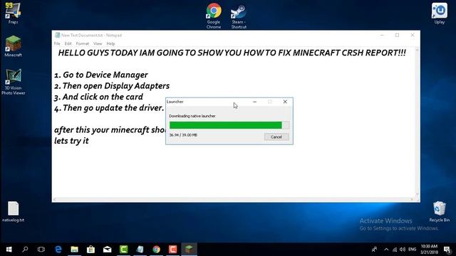Screen dimensions: 456x256
Task: Click line '4. Then go update the driver.'
Action: click(109, 107)
